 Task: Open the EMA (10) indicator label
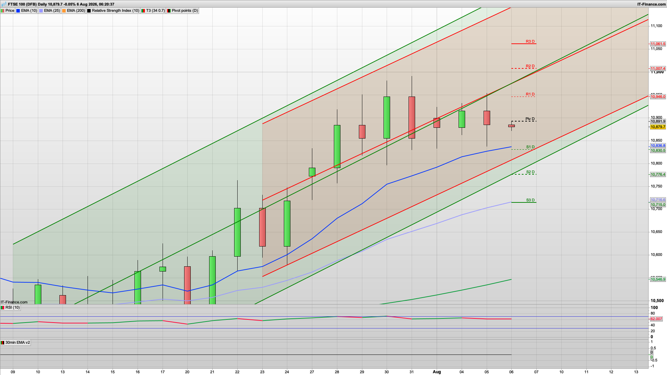pos(29,11)
